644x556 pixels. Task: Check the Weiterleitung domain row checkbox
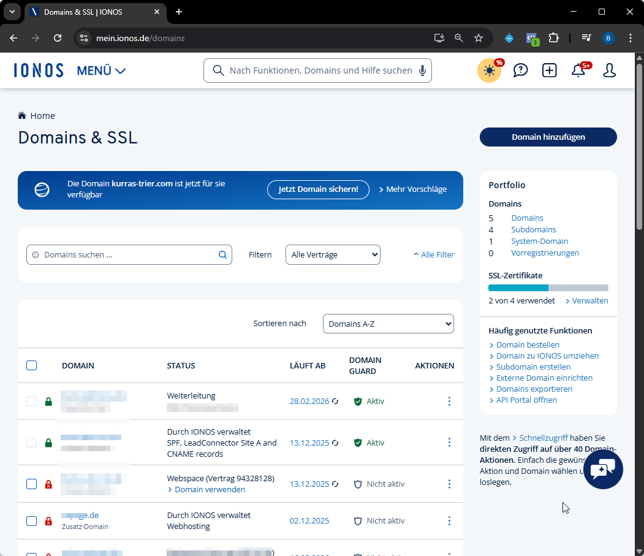click(32, 401)
